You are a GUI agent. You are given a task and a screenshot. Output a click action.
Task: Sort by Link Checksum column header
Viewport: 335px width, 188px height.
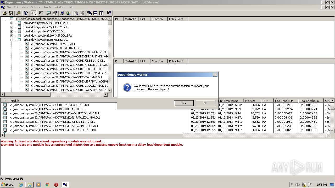[286, 101]
